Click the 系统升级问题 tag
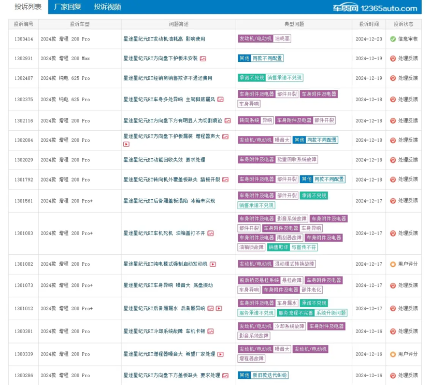This screenshot has height=385, width=430. [x=331, y=313]
